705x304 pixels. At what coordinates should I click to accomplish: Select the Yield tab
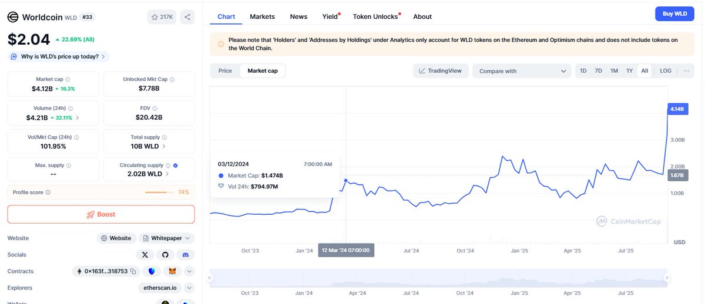point(331,16)
